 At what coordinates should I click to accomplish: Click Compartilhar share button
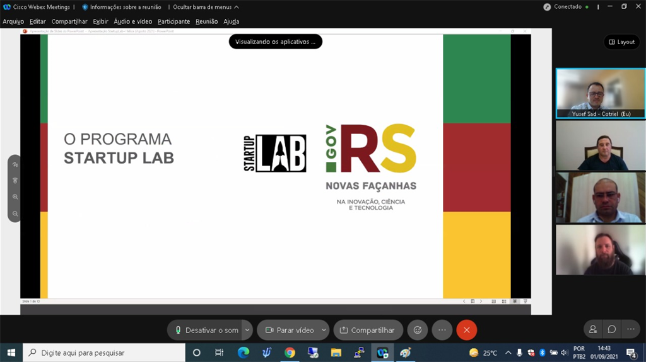[x=368, y=330]
